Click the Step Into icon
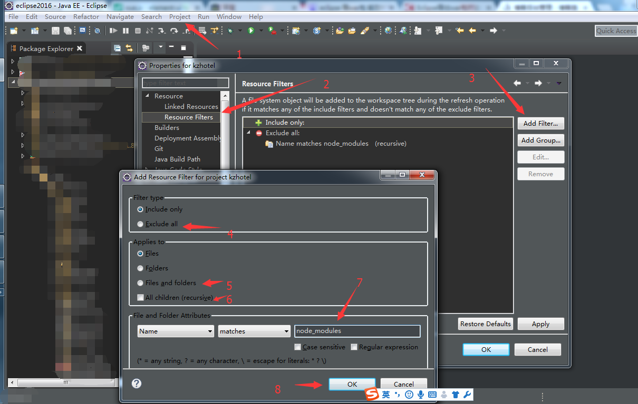Viewport: 638px width, 404px height. tap(161, 31)
